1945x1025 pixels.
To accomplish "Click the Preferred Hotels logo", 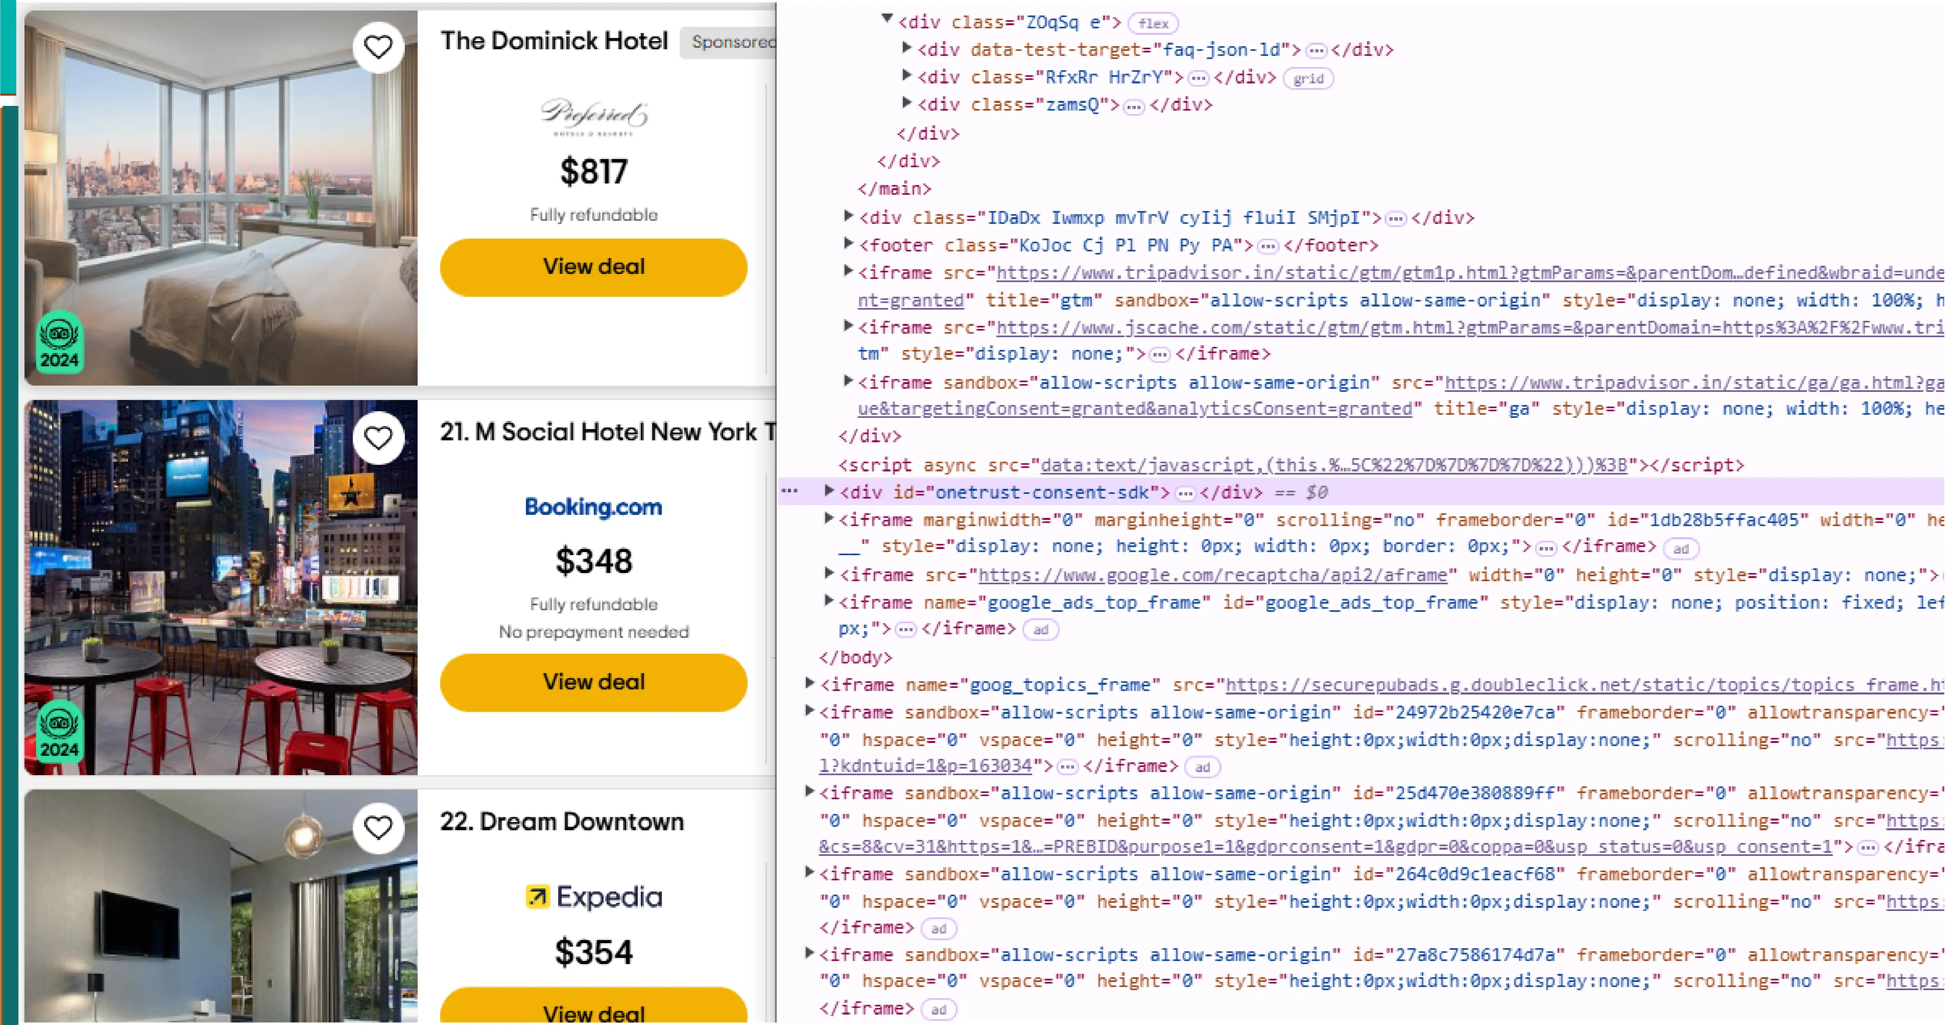I will coord(594,117).
